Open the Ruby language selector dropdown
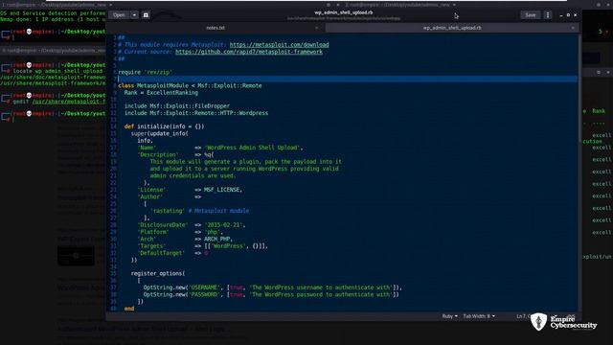Viewport: 613px width, 345px height. (449, 316)
